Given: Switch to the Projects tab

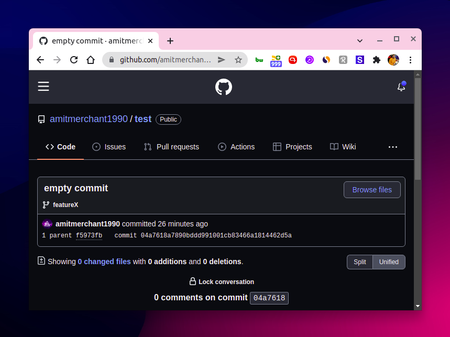Looking at the screenshot, I should (292, 147).
